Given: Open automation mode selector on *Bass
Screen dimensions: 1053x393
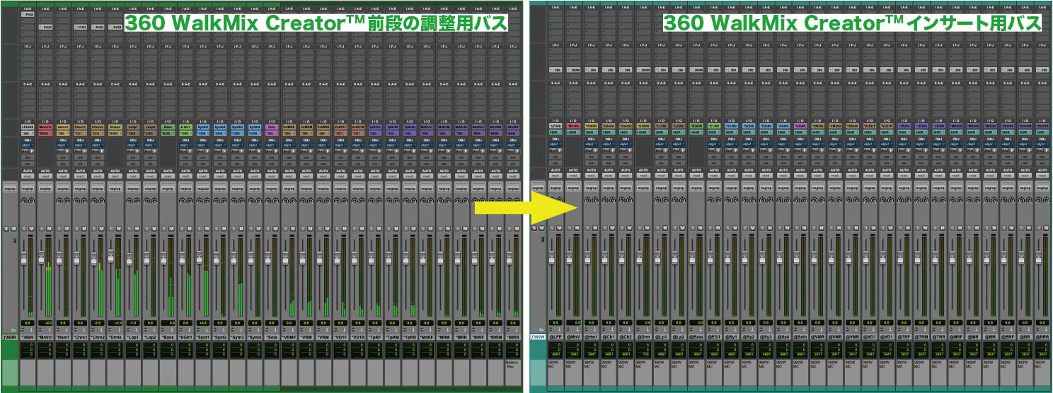Looking at the screenshot, I should coord(166,176).
